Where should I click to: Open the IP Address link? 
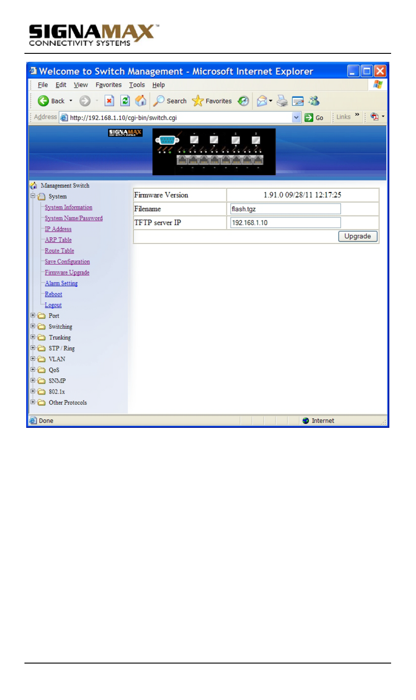coord(58,229)
